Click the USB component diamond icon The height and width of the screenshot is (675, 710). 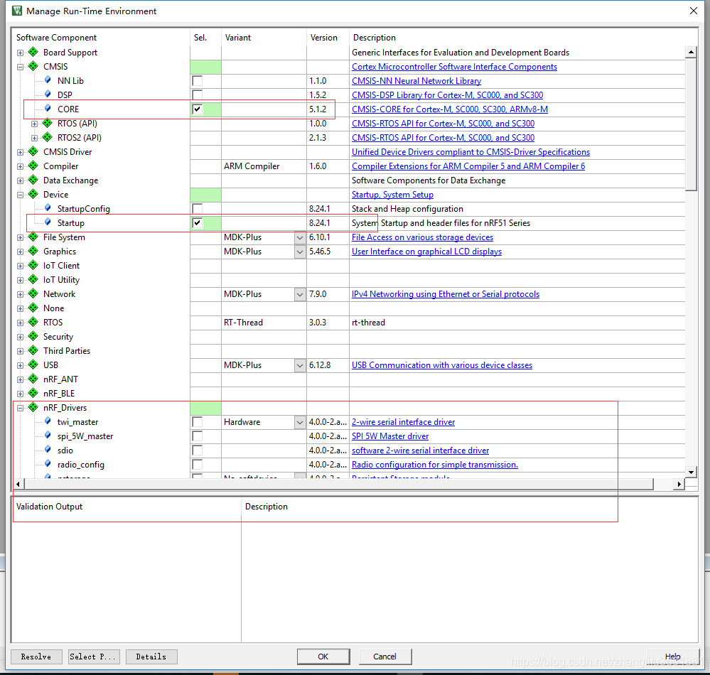[x=33, y=364]
